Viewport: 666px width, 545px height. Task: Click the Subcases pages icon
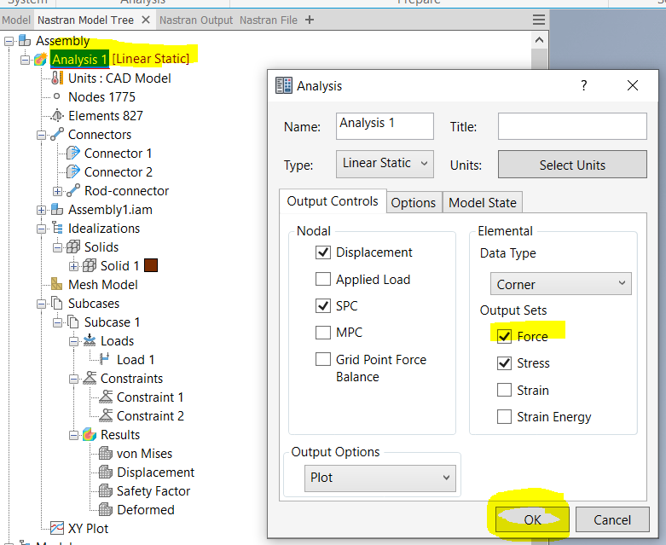(57, 304)
